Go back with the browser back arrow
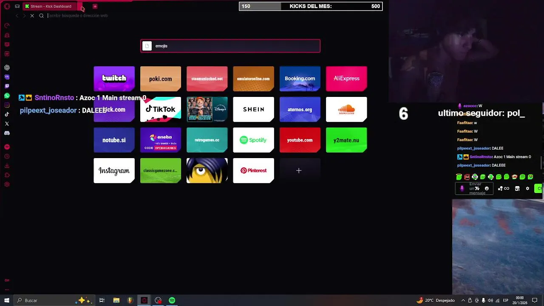Screen dimensions: 544x306 pos(17,16)
